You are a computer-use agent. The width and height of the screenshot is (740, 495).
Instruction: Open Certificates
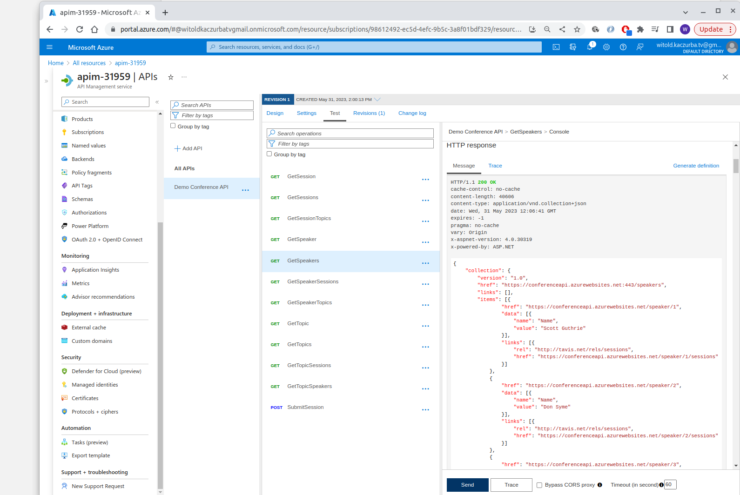coord(85,398)
